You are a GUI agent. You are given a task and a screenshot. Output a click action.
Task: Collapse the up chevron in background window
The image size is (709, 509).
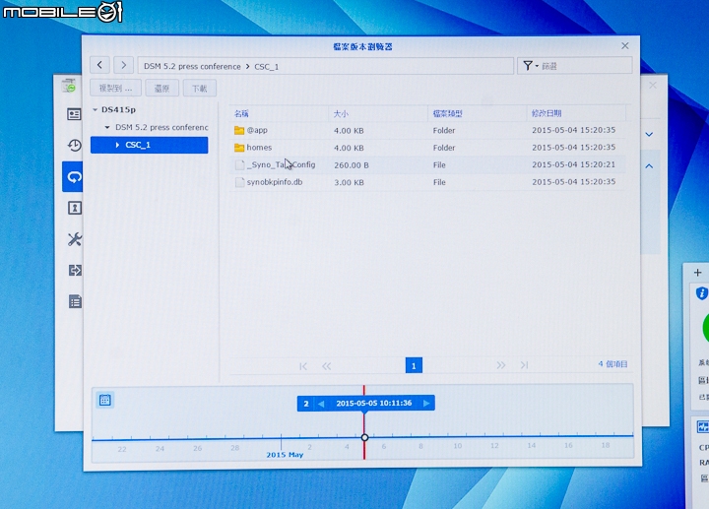click(649, 166)
